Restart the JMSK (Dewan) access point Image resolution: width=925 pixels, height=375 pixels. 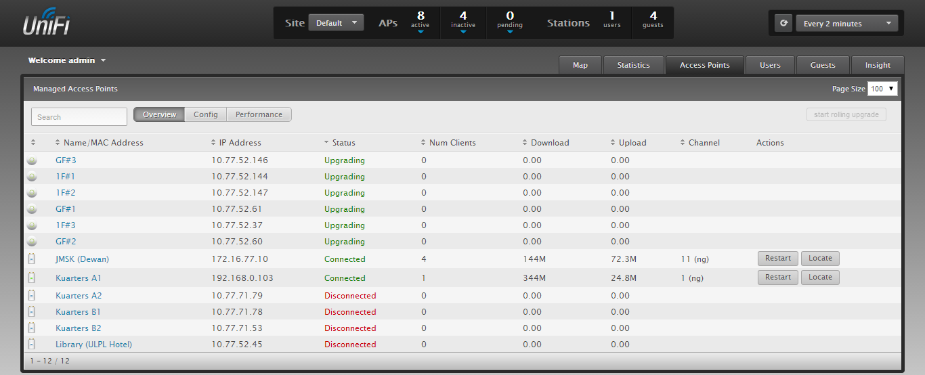point(777,258)
